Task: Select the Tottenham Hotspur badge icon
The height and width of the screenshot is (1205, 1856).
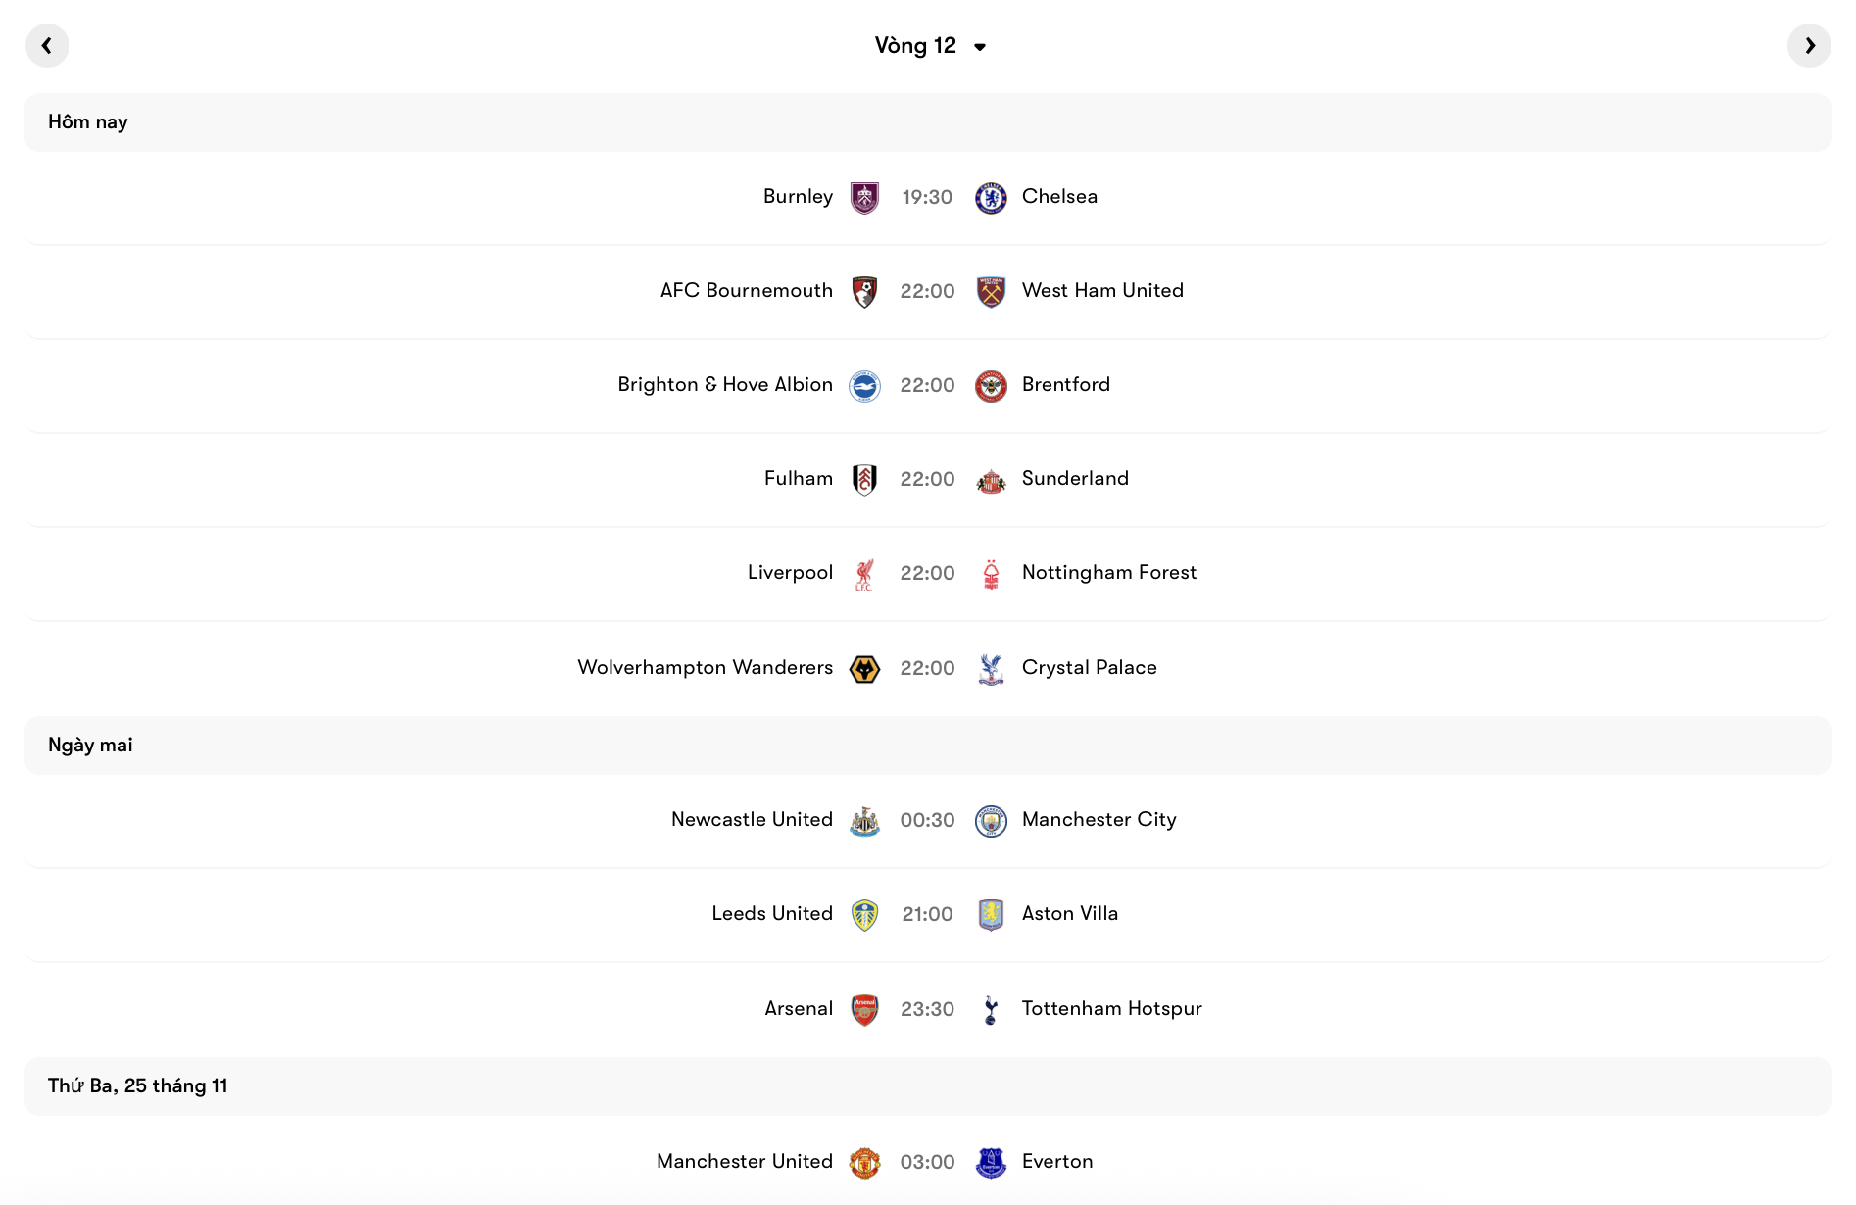Action: 992,1007
